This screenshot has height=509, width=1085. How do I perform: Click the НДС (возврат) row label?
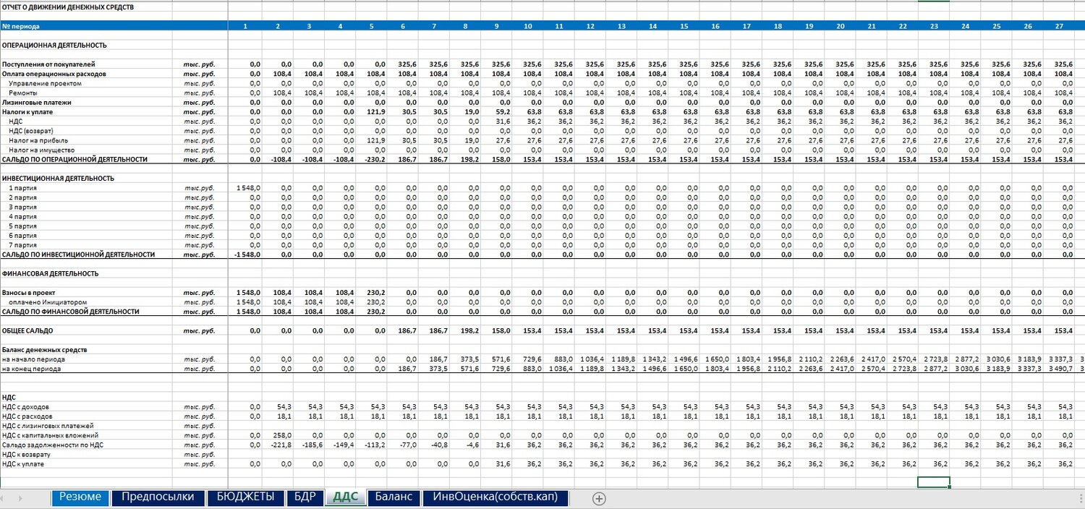coord(30,131)
